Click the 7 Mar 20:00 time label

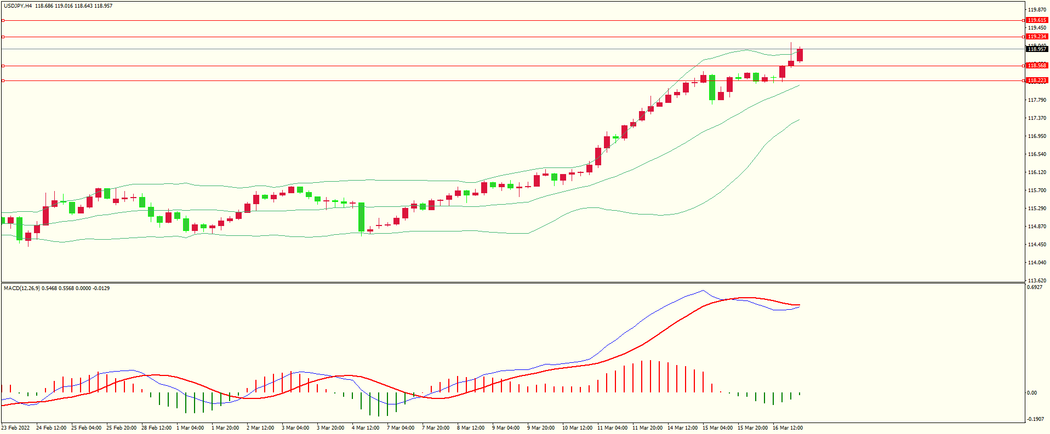point(436,428)
